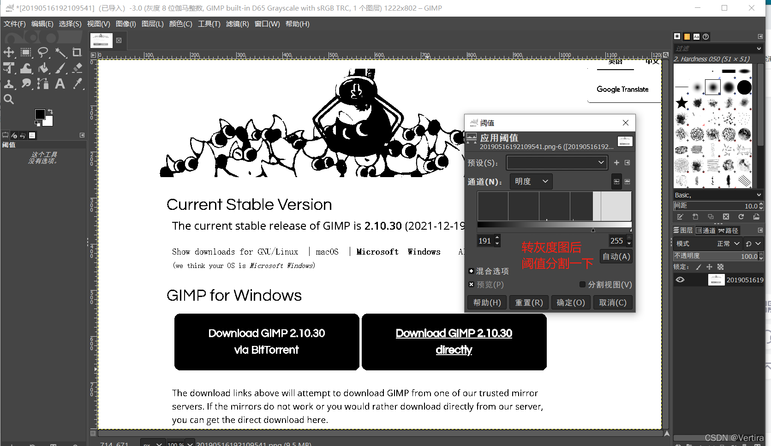Click the 自动(A) auto threshold button
Screen dimensions: 771x446
(616, 256)
